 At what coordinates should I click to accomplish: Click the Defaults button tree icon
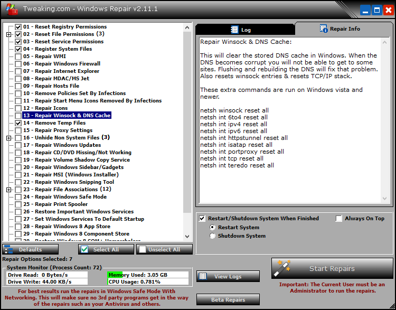8,249
